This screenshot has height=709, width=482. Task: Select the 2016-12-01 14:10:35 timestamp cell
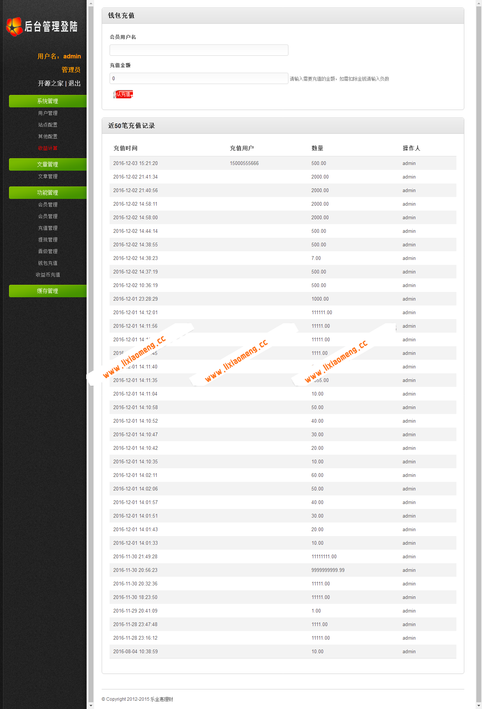click(x=136, y=461)
